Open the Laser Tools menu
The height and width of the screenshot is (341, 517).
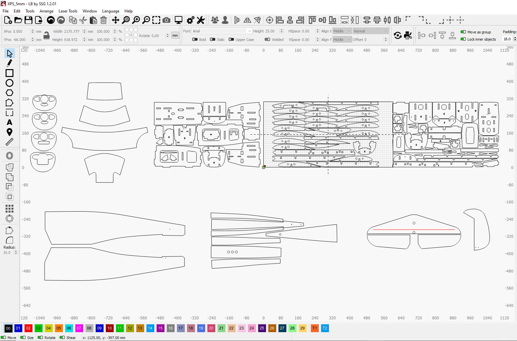click(x=68, y=11)
